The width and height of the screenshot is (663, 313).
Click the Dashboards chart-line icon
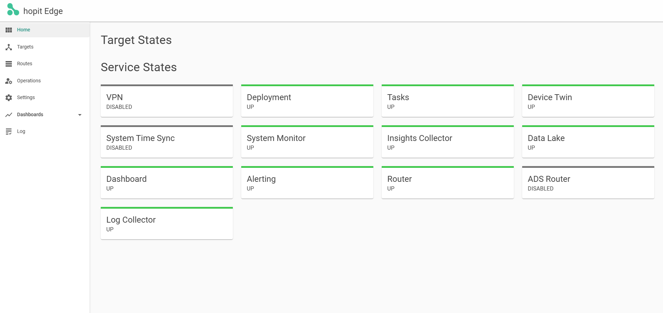[x=9, y=115]
